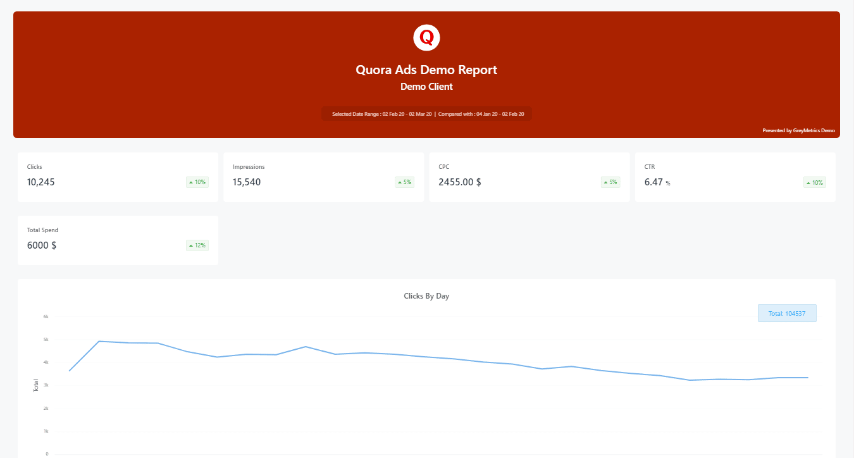854x458 pixels.
Task: Click the 10% change badge on CTR card
Action: click(815, 182)
